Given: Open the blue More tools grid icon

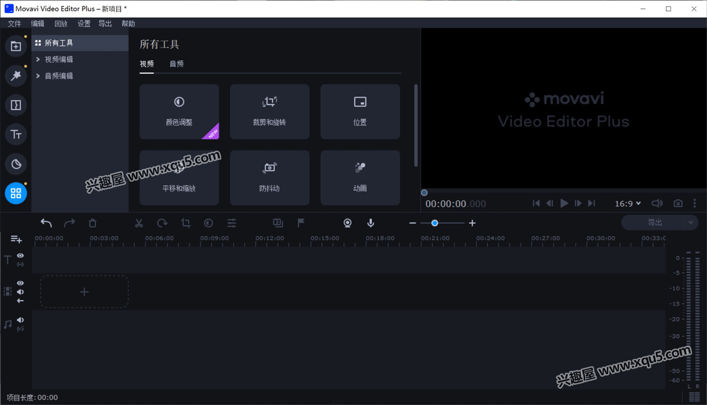Looking at the screenshot, I should [16, 193].
